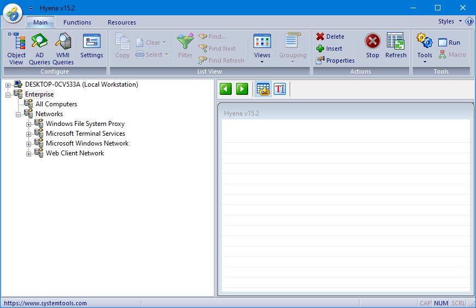
Task: Click the CAP status indicator
Action: click(x=425, y=303)
